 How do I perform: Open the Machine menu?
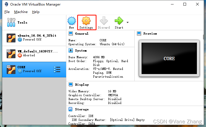(x=21, y=12)
